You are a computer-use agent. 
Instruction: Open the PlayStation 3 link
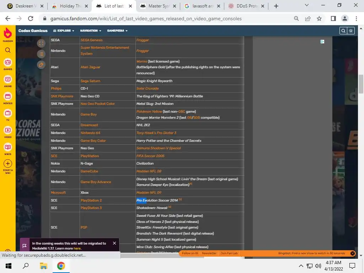91,208
